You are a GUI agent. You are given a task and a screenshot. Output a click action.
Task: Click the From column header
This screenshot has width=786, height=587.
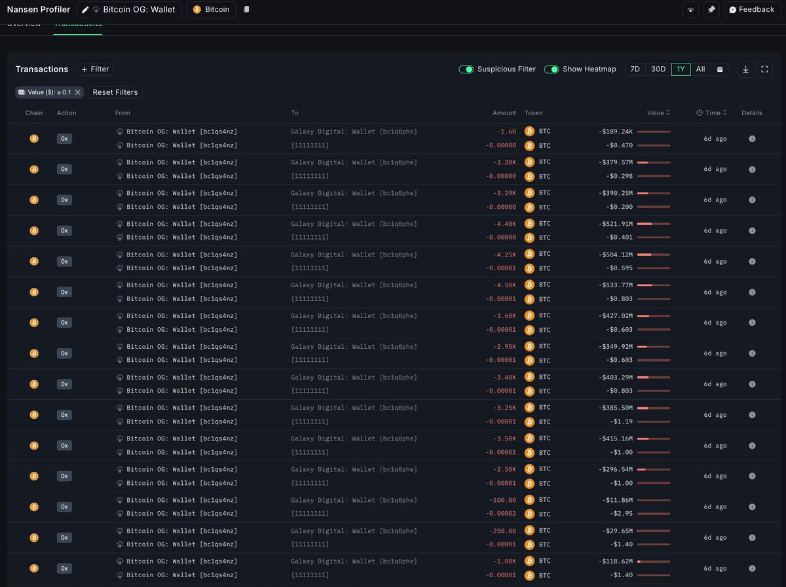[122, 113]
